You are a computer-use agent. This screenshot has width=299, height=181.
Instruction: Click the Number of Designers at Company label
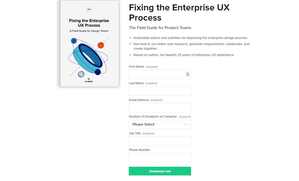[153, 117]
